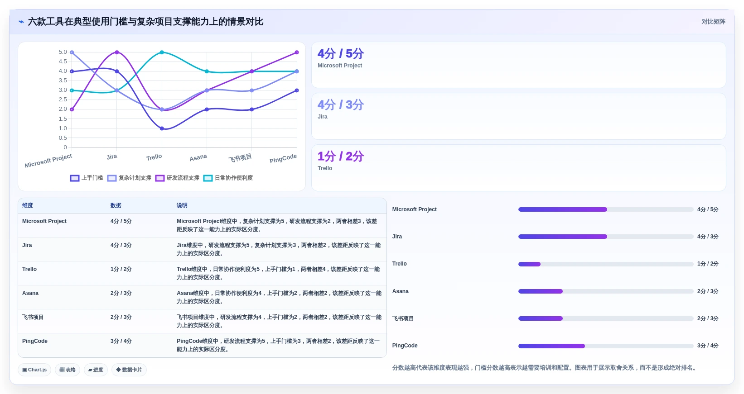This screenshot has height=394, width=744.
Task: Select the Microsoft Project table row name
Action: pyautogui.click(x=44, y=221)
